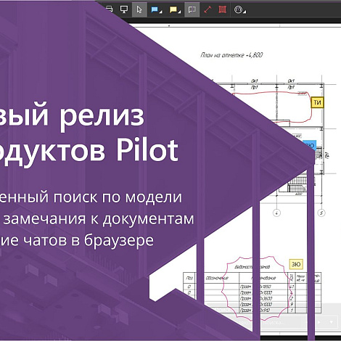This screenshot has width=341, height=341.
Task: Click the table cell with value 41
Action: click(x=292, y=287)
